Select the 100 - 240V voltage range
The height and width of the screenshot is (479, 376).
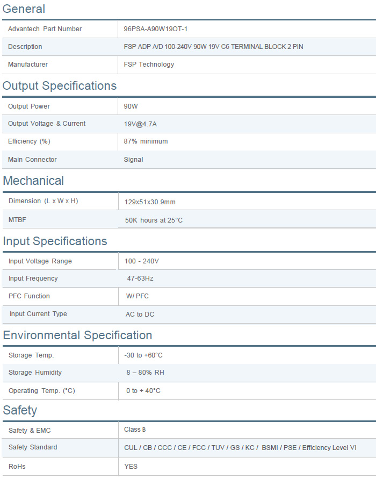(x=141, y=261)
